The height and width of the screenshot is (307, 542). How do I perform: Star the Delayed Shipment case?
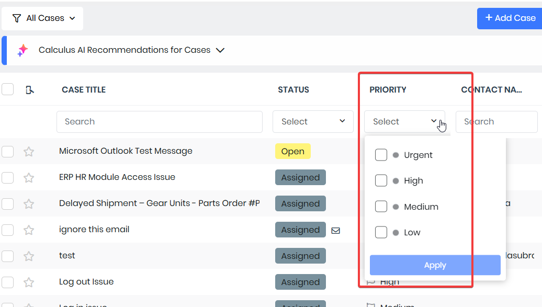click(x=29, y=204)
